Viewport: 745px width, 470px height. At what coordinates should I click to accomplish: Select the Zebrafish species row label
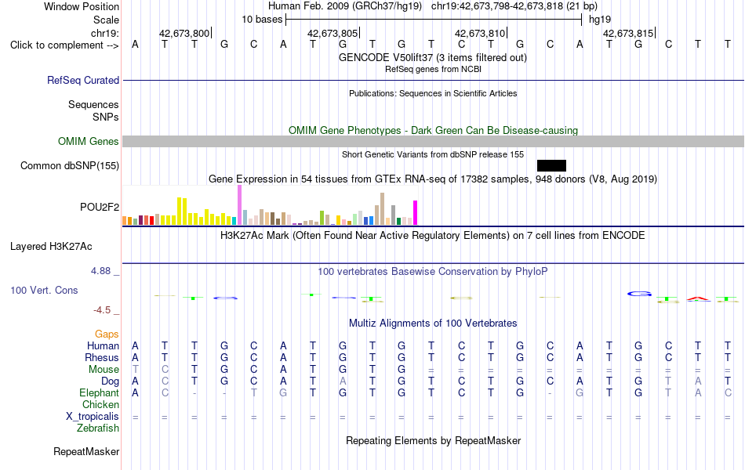(x=98, y=428)
